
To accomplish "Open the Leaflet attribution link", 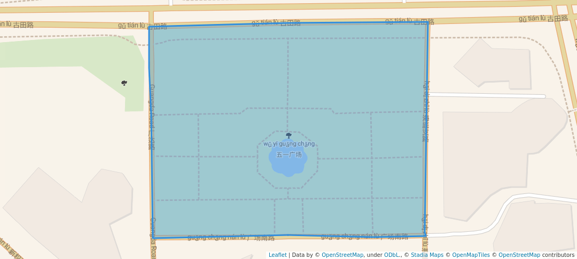I will [277, 255].
